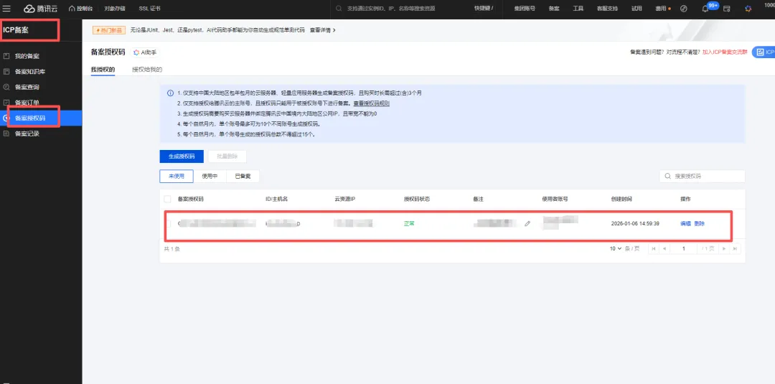
Task: Open 备案记录 in the left sidebar
Action: (27, 134)
